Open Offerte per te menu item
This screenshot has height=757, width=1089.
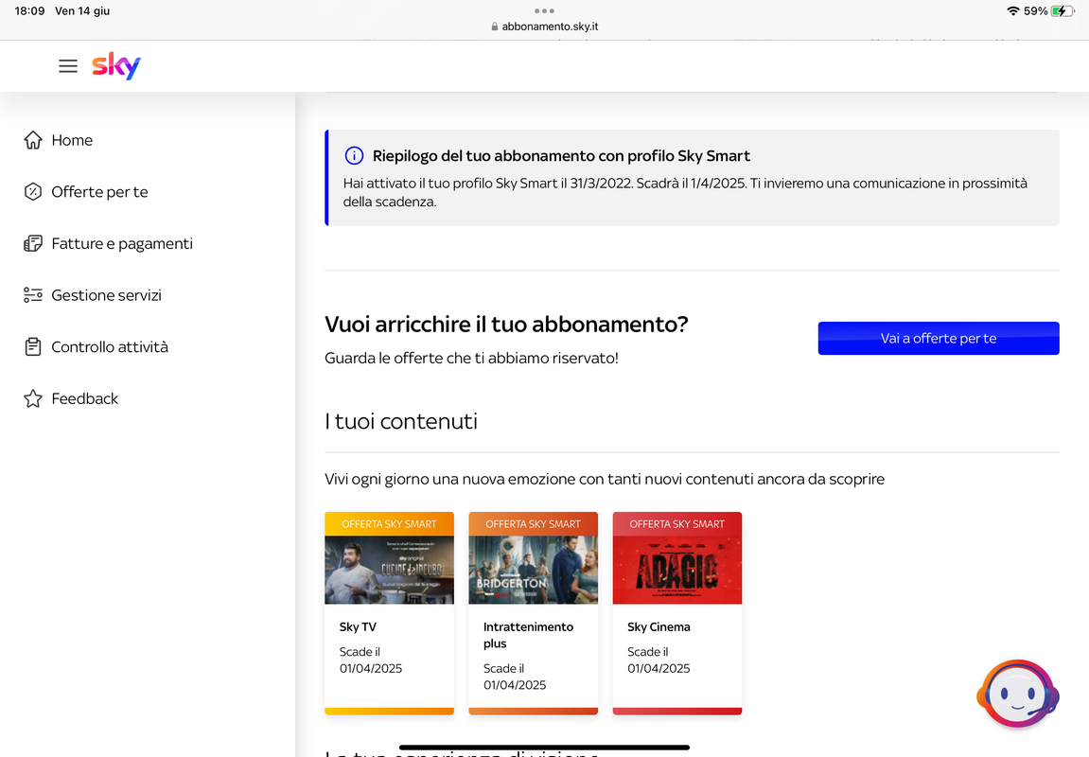coord(100,192)
